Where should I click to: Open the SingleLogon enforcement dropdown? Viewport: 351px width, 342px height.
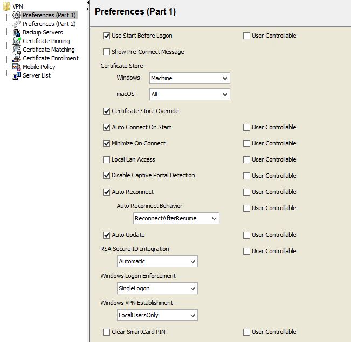157,288
